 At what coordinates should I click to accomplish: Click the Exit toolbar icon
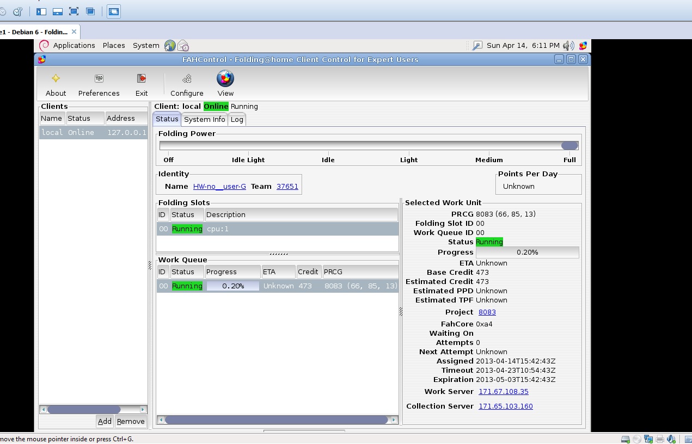click(142, 78)
